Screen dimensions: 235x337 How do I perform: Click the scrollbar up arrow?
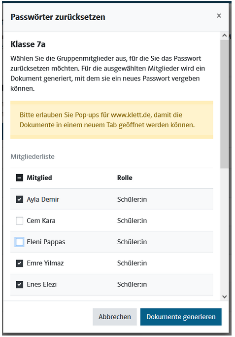[225, 36]
